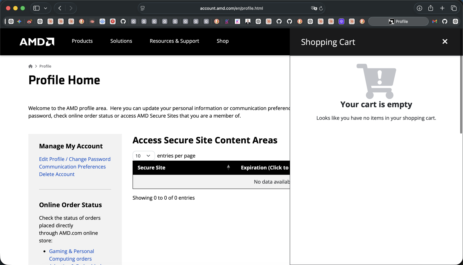
Task: Click the Expiration column header
Action: [x=265, y=168]
